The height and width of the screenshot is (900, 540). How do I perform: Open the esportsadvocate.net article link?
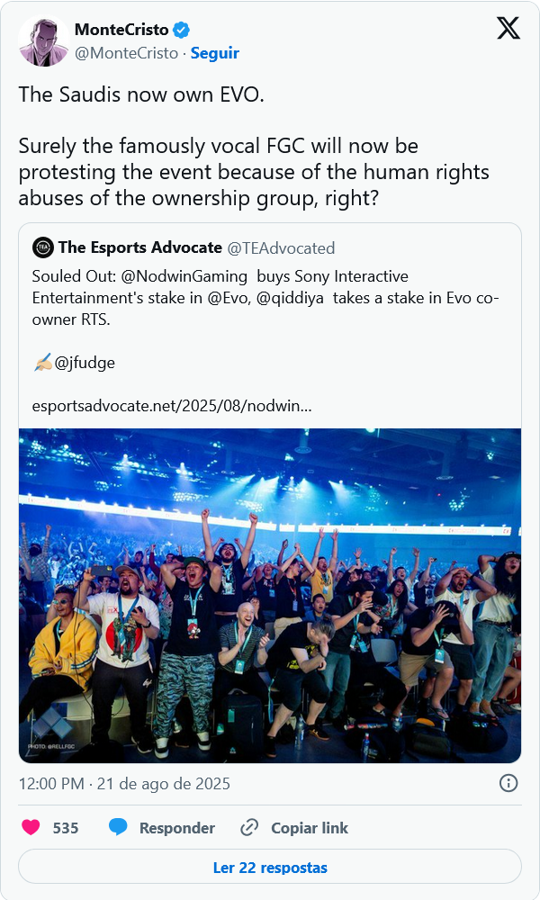pos(172,406)
